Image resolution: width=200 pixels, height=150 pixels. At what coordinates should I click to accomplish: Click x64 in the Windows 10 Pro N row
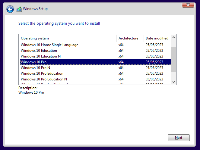[121, 68]
